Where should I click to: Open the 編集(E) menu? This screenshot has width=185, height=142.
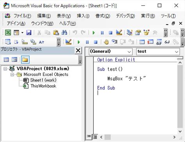[44, 16]
